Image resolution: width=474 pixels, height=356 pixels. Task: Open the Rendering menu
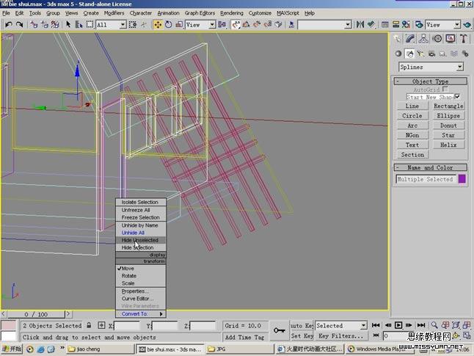pos(232,13)
